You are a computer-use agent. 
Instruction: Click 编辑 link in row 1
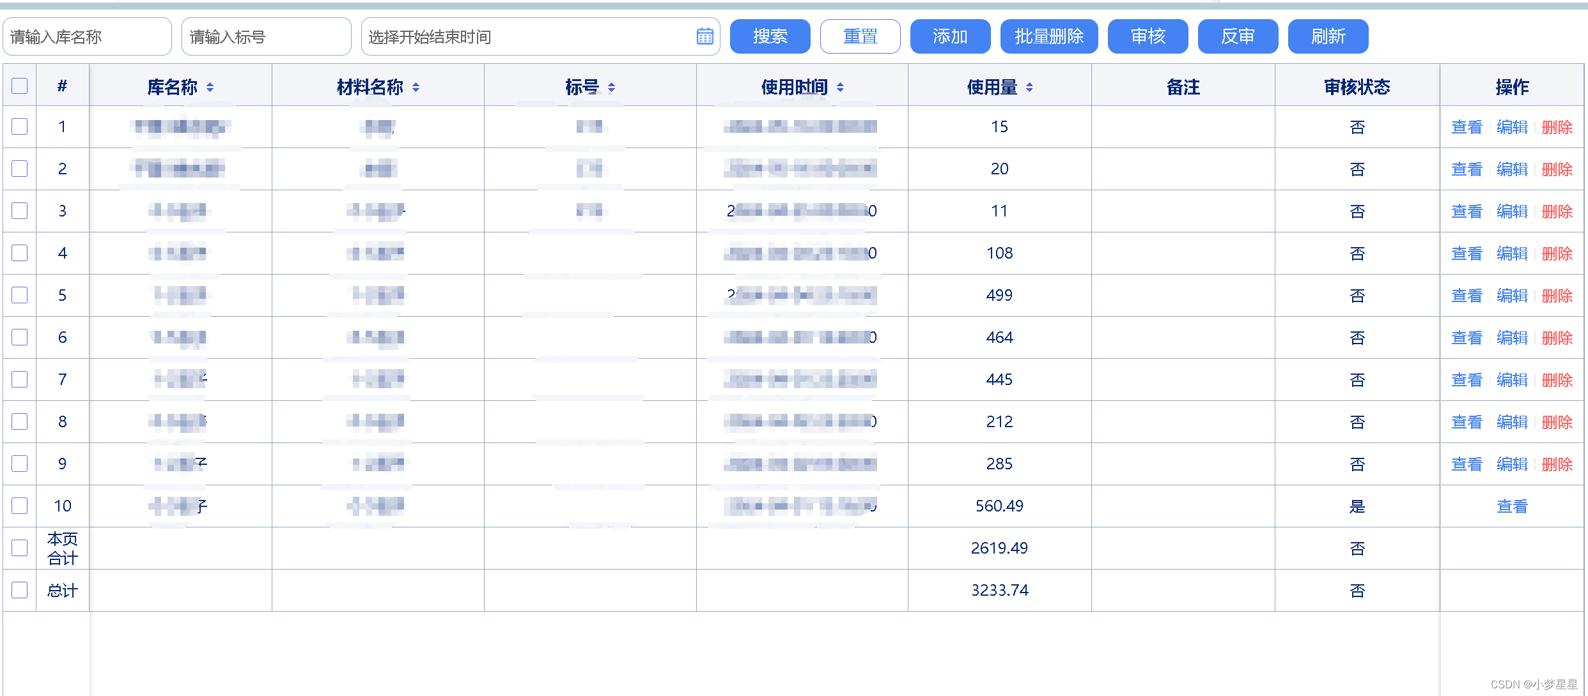pyautogui.click(x=1512, y=127)
